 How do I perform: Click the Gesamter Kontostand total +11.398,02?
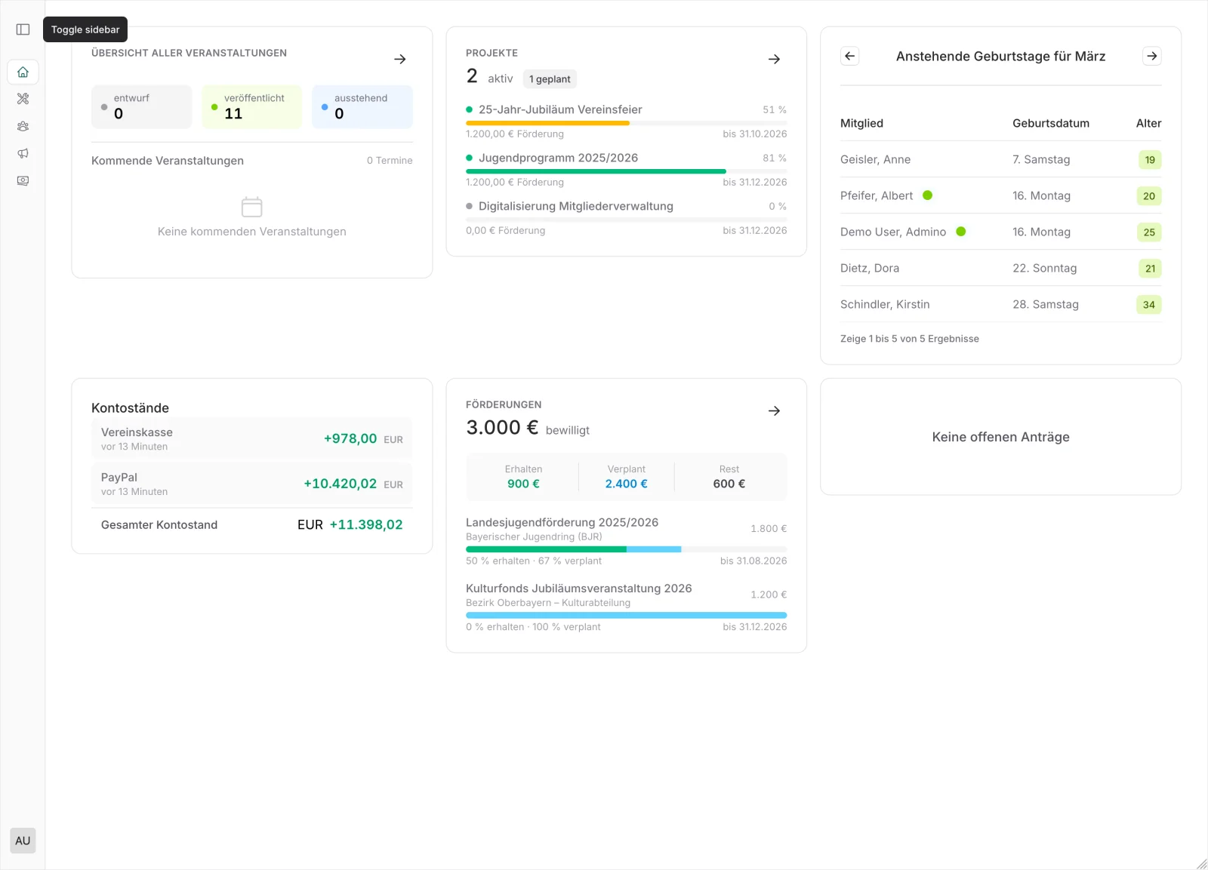tap(366, 524)
